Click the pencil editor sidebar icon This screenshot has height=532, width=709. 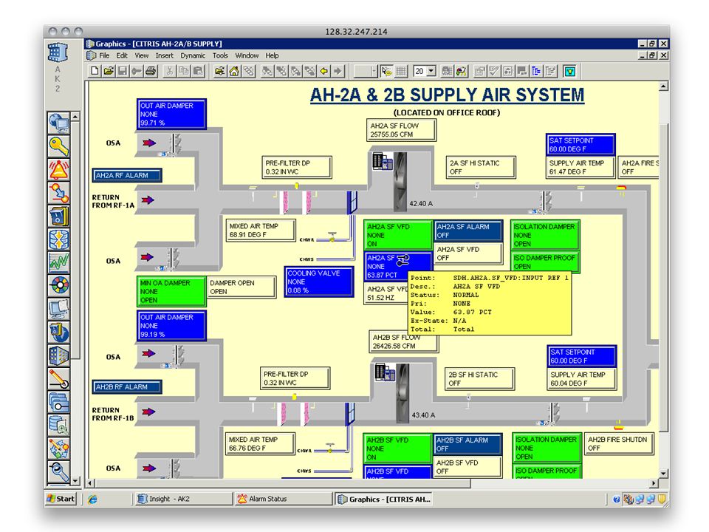(x=59, y=378)
